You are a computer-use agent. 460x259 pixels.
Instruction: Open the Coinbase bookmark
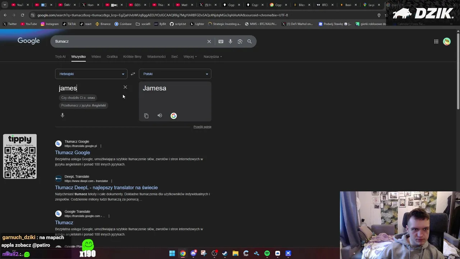(x=123, y=24)
